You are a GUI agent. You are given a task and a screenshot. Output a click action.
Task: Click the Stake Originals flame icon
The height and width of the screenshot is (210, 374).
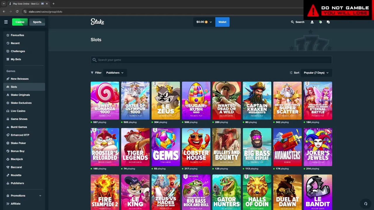tap(8, 95)
